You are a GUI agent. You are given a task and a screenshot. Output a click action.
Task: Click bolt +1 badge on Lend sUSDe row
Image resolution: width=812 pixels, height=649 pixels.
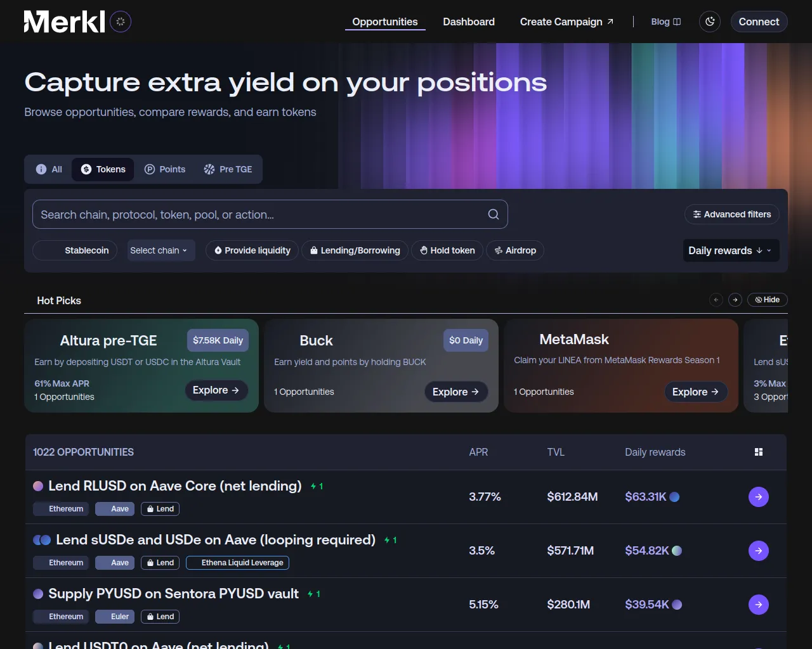click(390, 540)
